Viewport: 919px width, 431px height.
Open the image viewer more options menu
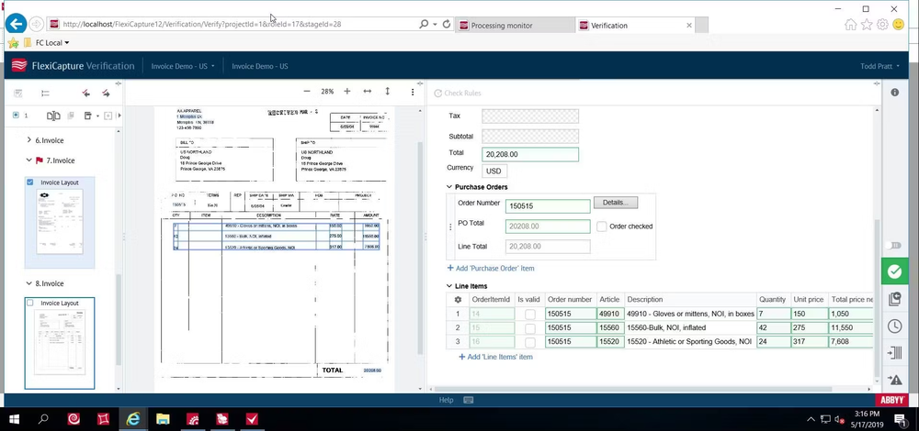[x=413, y=92]
